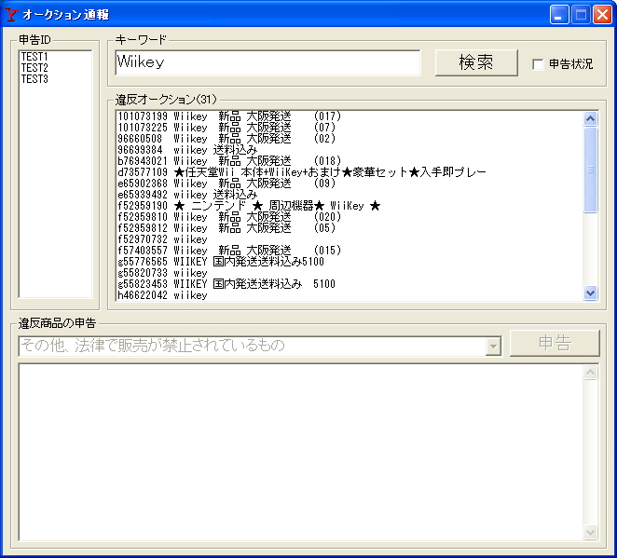Select auction row 96660508 Wiikey (02)
Screen dimensions: 617x558
(350, 139)
